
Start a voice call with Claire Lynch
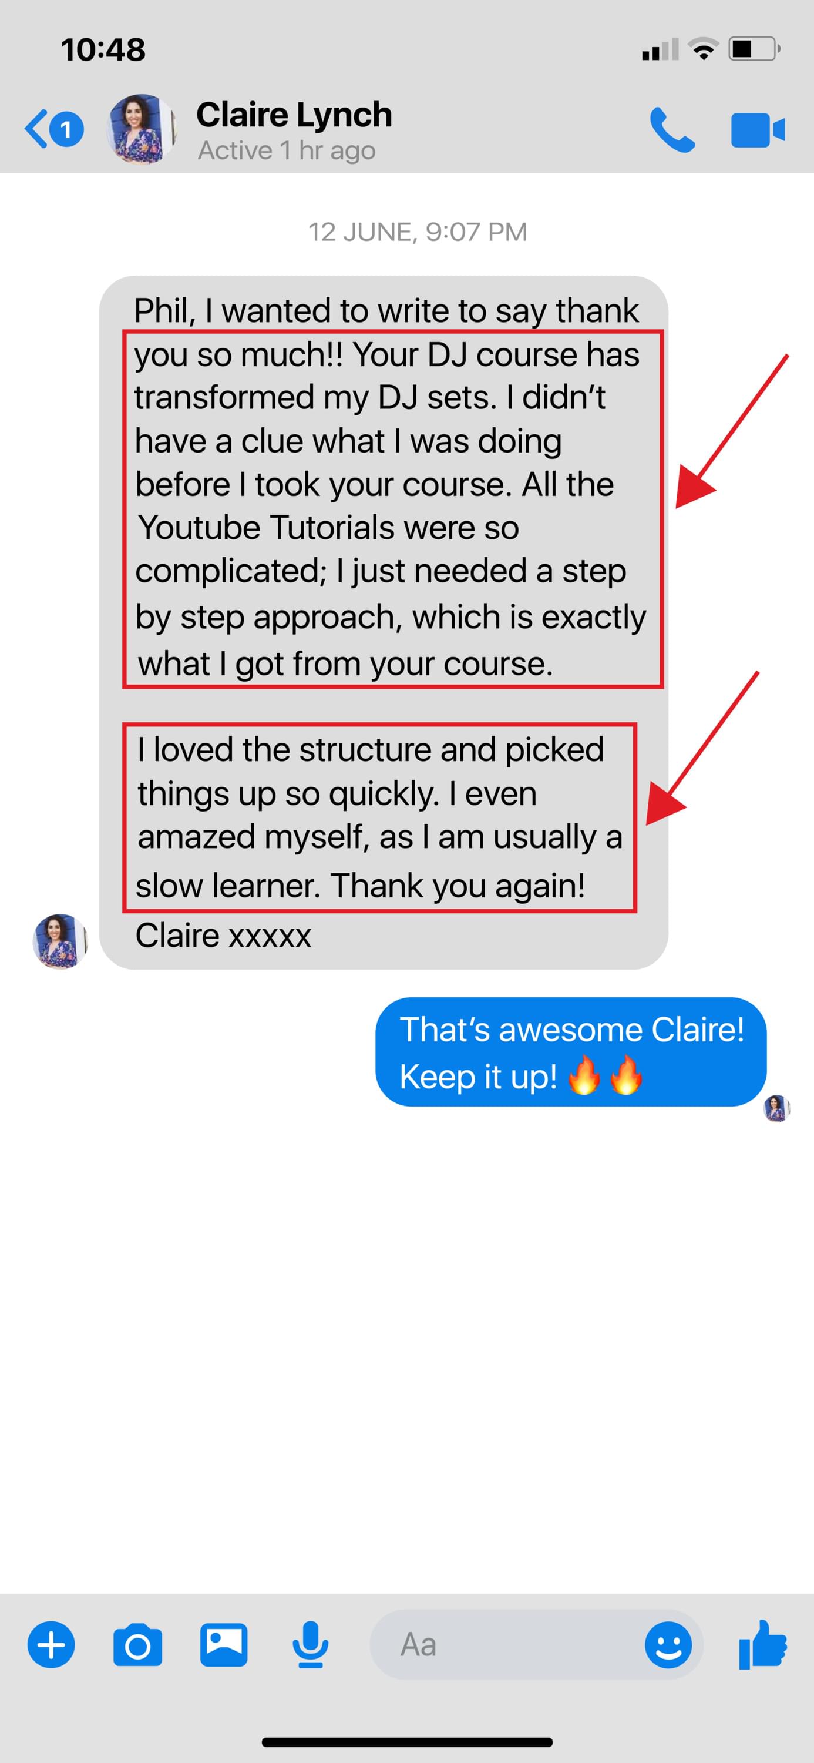pos(672,129)
